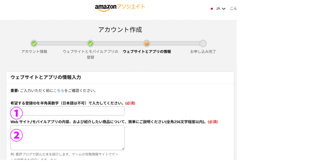This screenshot has width=336, height=165.
Task: Select the アカウント情報 step label
Action: pos(34,52)
